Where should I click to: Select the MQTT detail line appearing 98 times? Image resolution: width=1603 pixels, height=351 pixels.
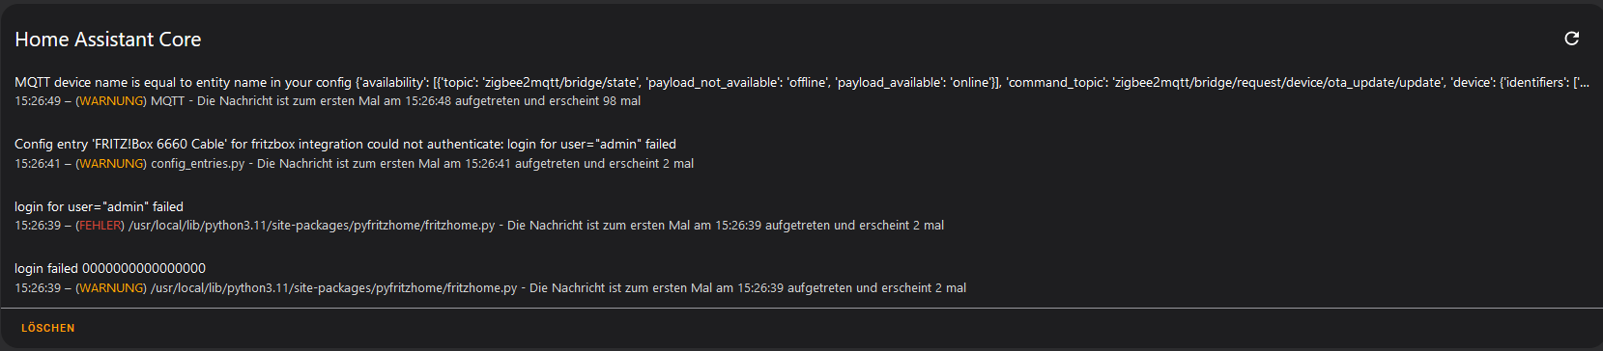[328, 100]
